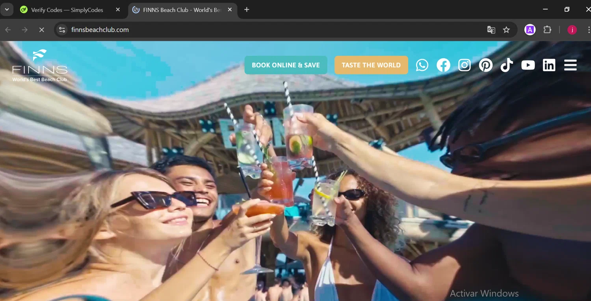
Task: Click the BOOK ONLINE & SAVE button
Action: pyautogui.click(x=286, y=65)
